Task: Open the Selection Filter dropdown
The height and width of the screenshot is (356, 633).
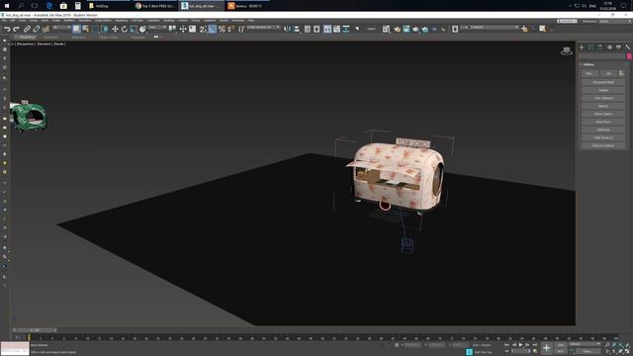Action: (61, 28)
